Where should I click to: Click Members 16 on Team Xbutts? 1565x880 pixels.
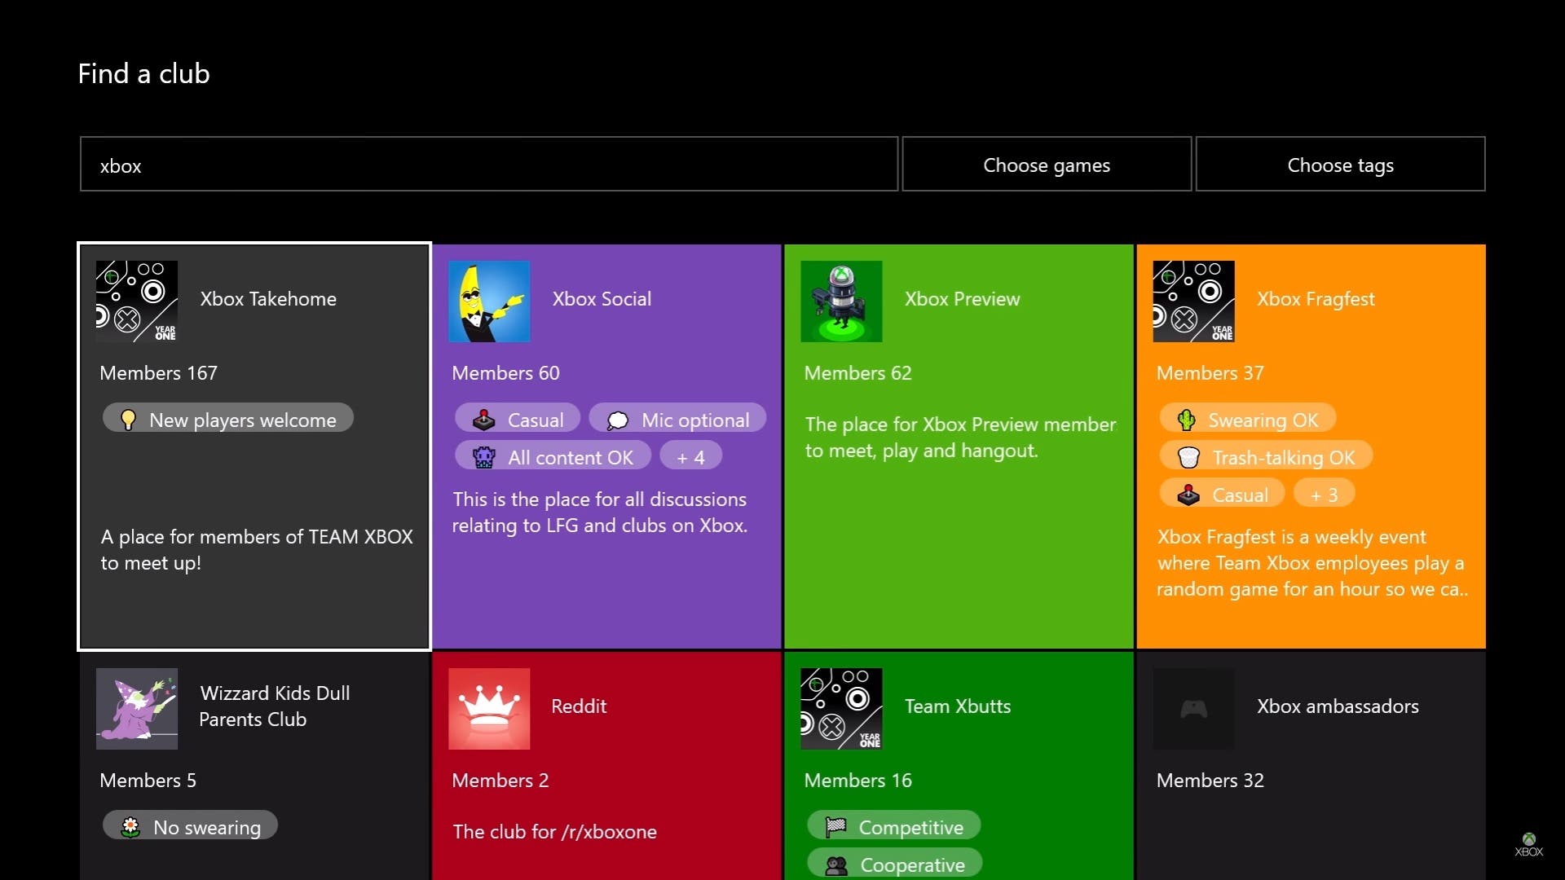point(857,781)
